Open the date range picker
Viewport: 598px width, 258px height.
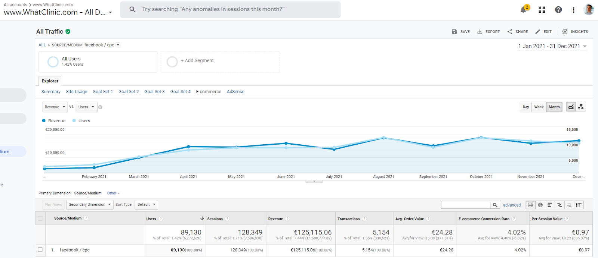552,46
